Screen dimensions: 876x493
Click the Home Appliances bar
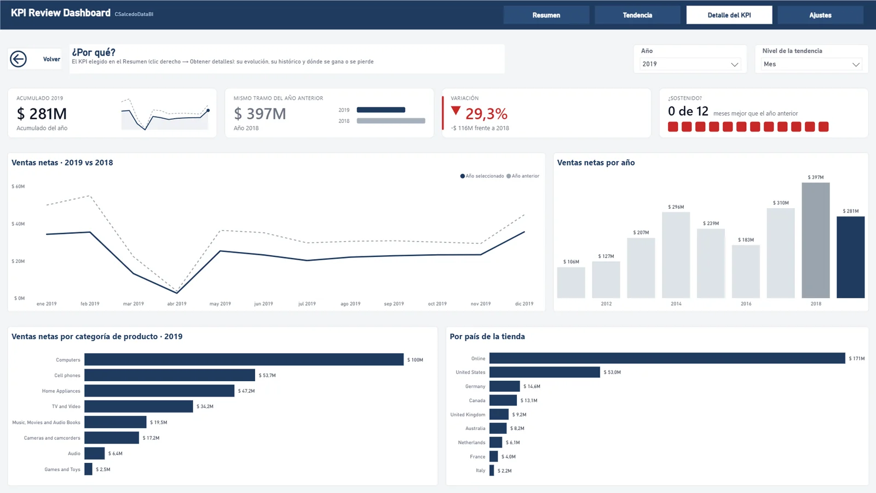[159, 391]
